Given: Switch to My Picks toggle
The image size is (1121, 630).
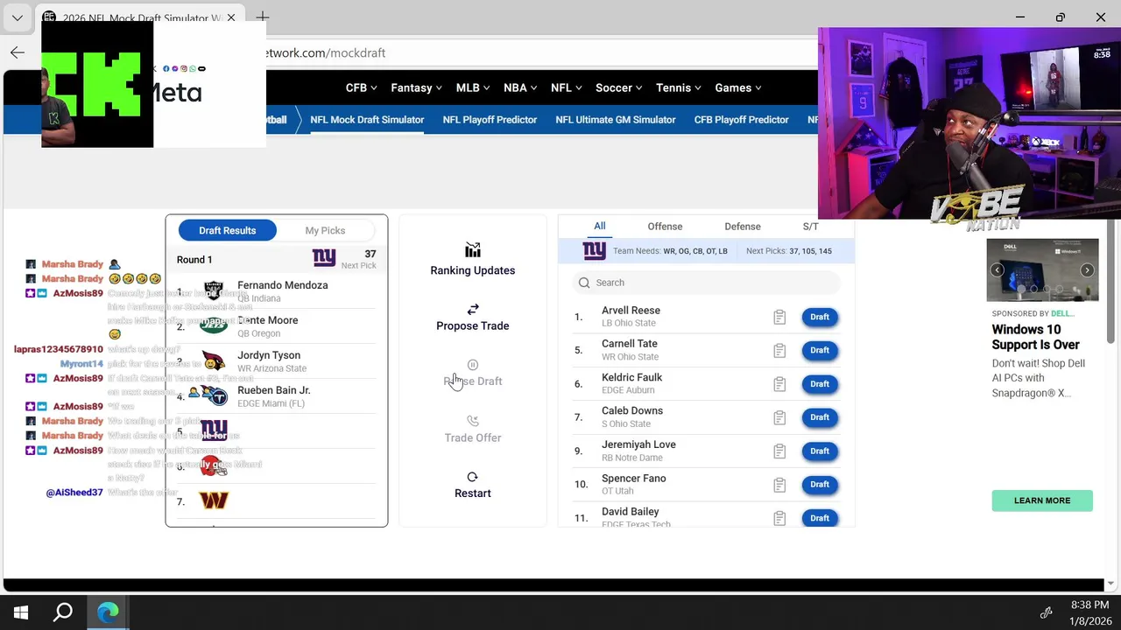Looking at the screenshot, I should (x=325, y=230).
